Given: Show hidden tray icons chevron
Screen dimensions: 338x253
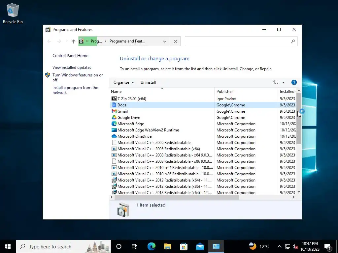Looking at the screenshot, I should point(279,246).
